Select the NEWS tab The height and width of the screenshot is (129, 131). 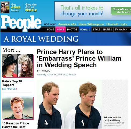[60, 30]
